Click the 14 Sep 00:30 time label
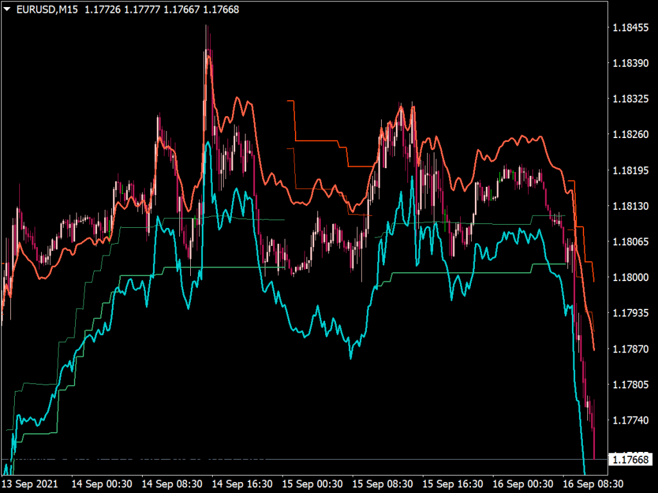The width and height of the screenshot is (658, 493). point(102,484)
